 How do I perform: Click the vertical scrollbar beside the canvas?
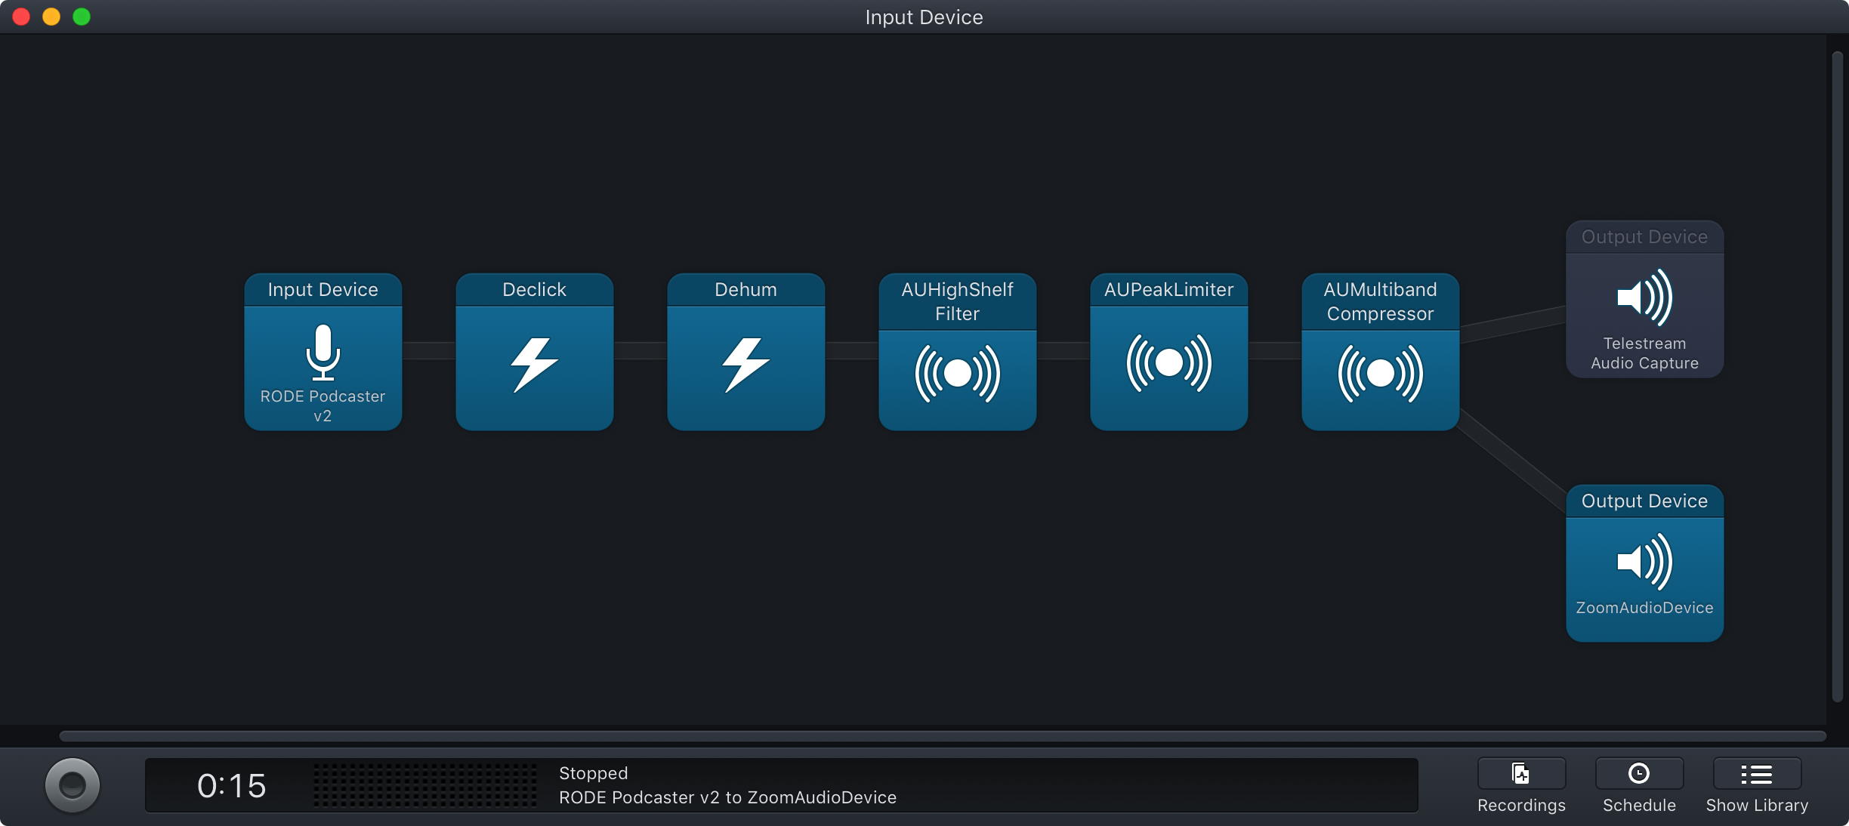coord(1838,376)
